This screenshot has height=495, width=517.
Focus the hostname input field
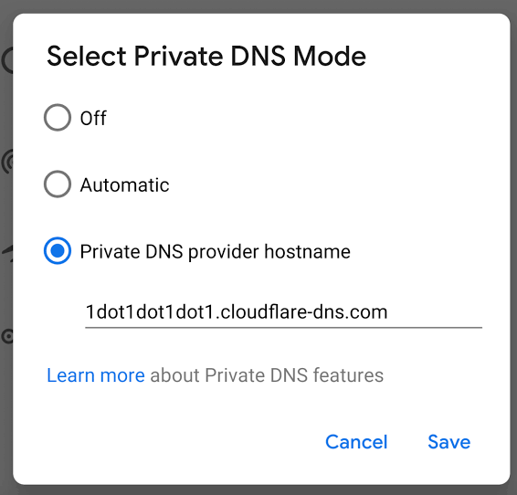pos(283,311)
